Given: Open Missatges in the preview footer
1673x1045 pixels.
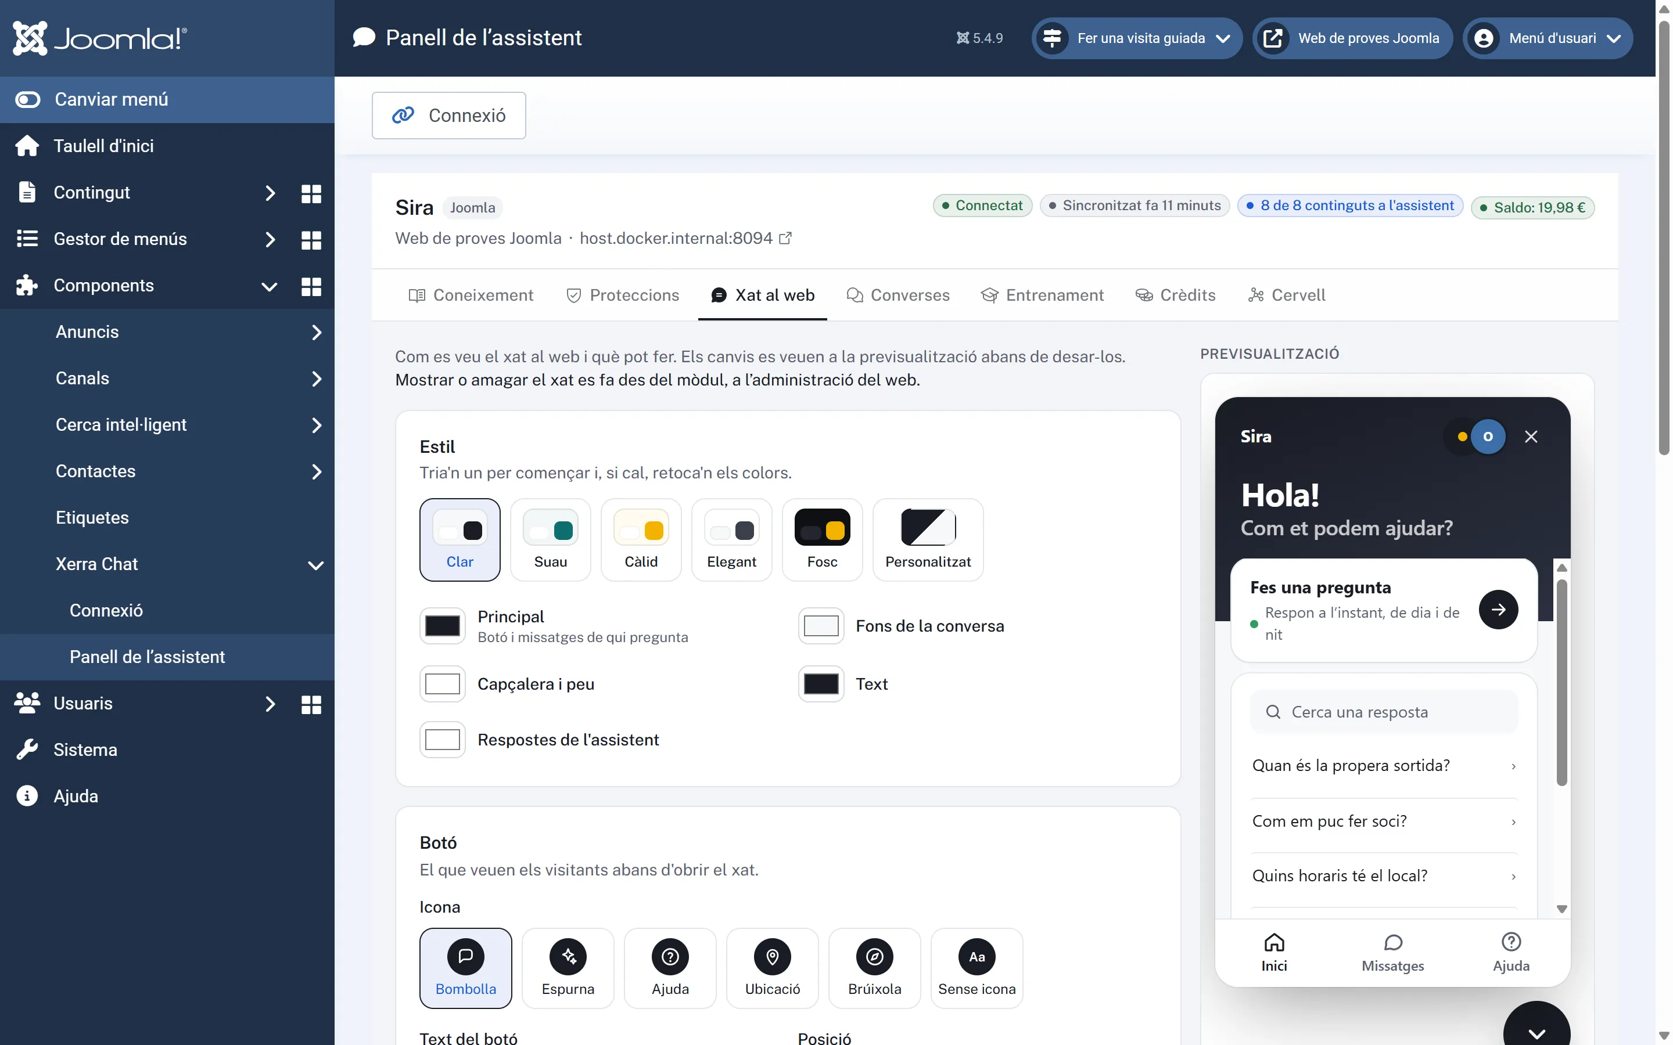Looking at the screenshot, I should point(1393,953).
